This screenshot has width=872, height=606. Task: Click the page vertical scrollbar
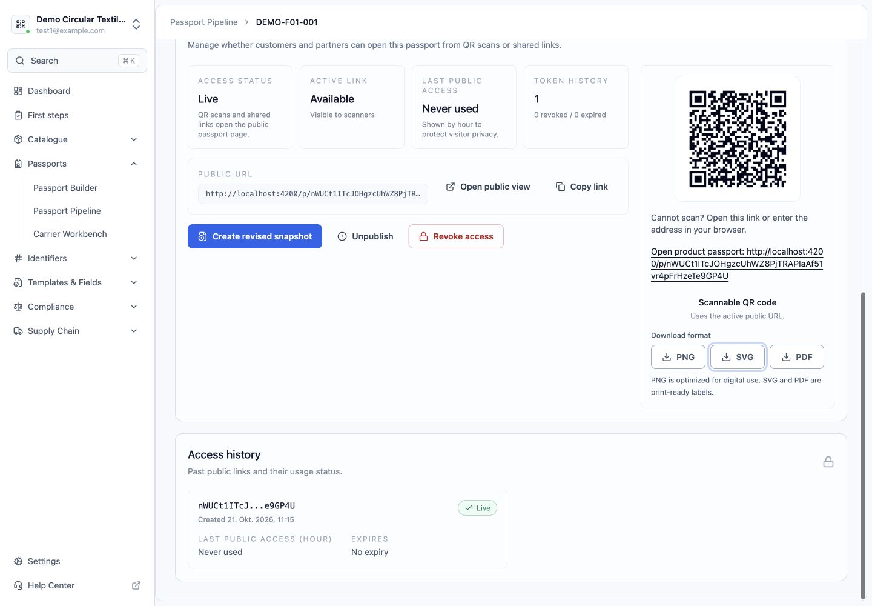pyautogui.click(x=864, y=445)
